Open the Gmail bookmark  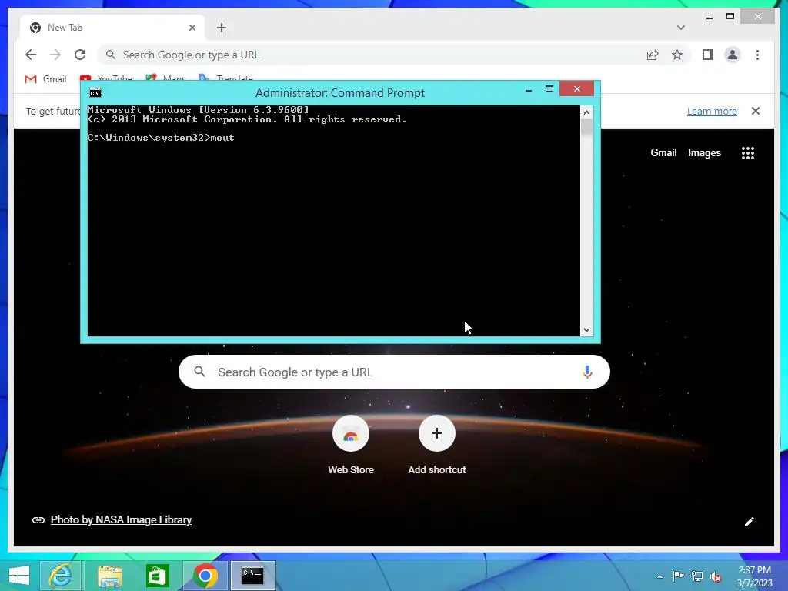pos(45,79)
